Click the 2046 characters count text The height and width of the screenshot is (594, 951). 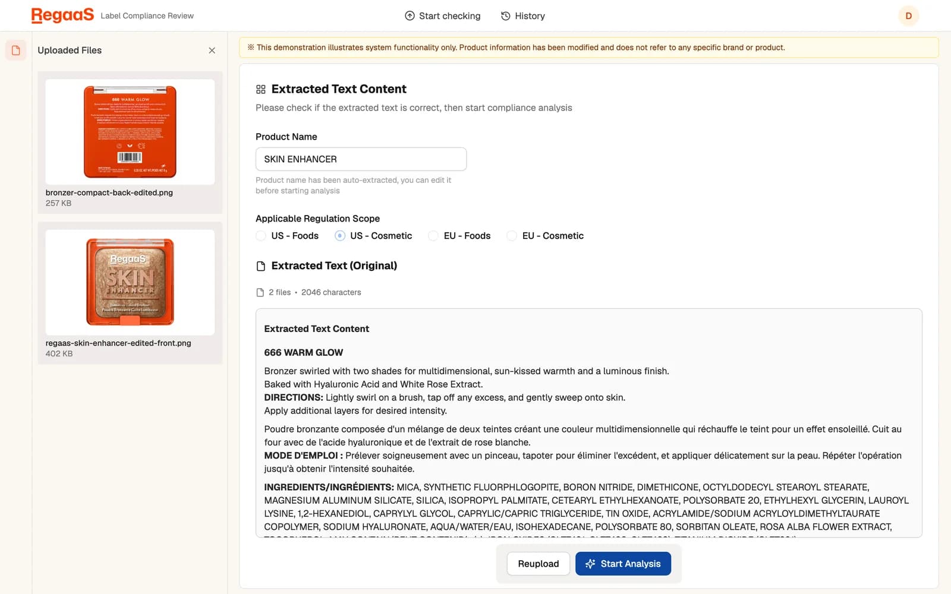(331, 292)
